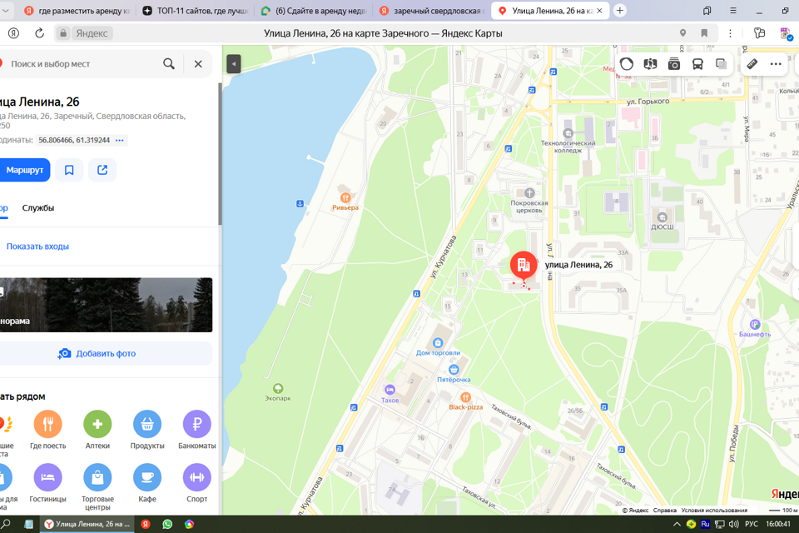Click the Показать входы link

(37, 247)
